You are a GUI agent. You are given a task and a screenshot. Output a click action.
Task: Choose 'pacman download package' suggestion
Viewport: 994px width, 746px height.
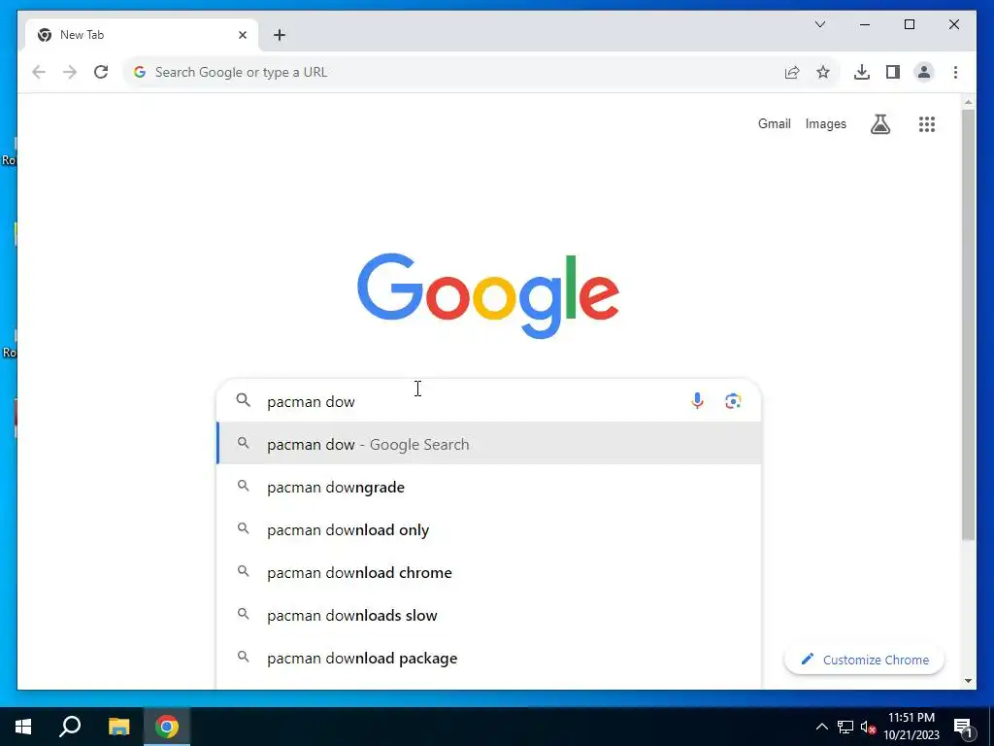[x=489, y=658]
